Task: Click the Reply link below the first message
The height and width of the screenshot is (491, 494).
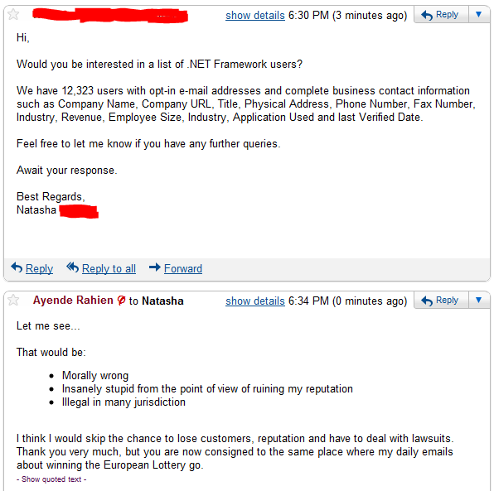Action: click(x=39, y=268)
